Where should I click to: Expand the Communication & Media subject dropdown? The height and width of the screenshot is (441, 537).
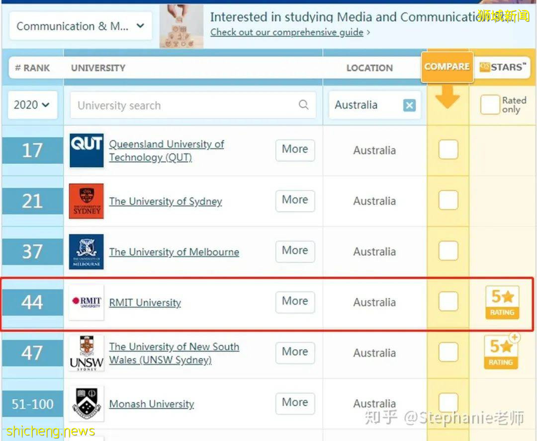click(x=81, y=26)
